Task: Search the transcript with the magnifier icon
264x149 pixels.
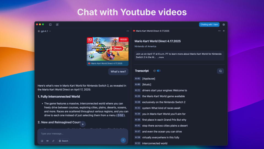Action: (220, 71)
